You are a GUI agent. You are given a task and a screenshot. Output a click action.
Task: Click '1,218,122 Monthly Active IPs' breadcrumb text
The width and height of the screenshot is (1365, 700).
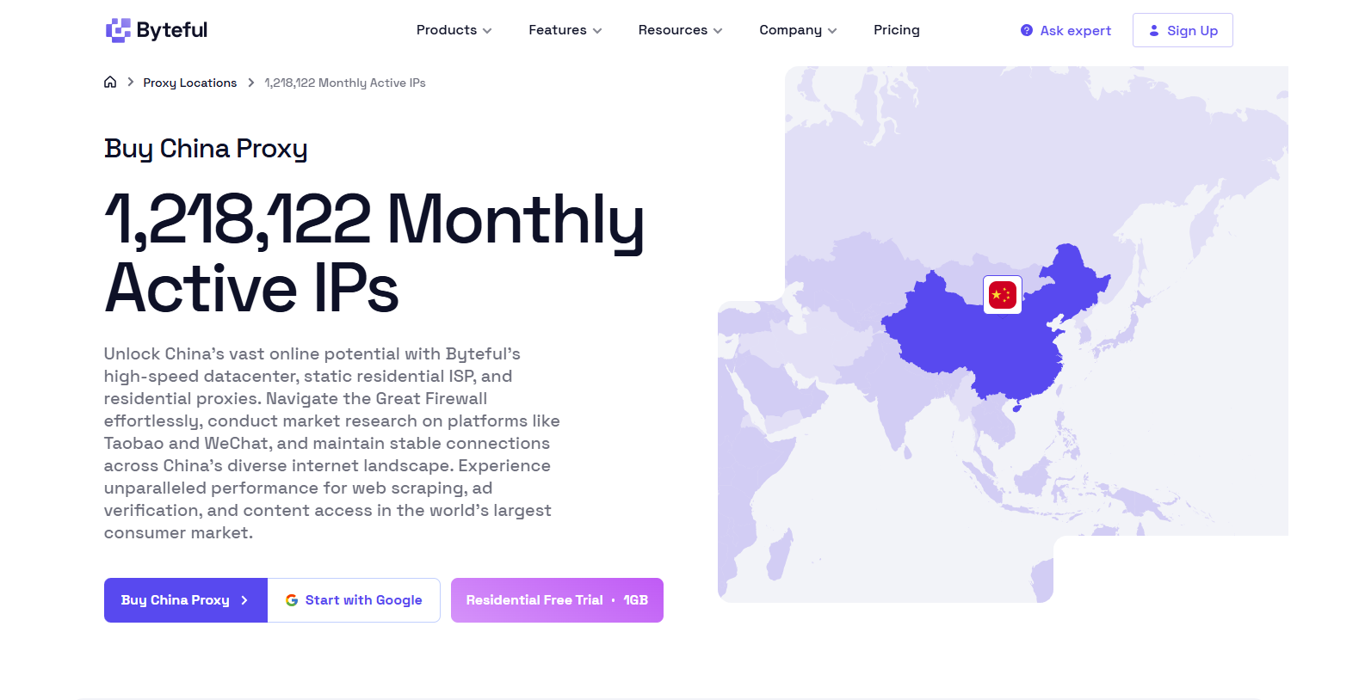(x=345, y=83)
